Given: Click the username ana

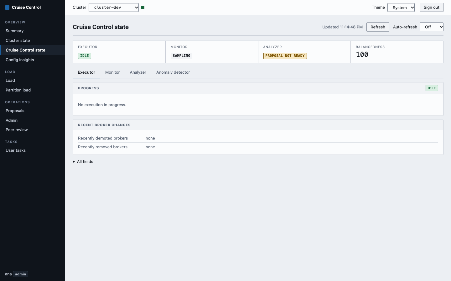Looking at the screenshot, I should pyautogui.click(x=8, y=274).
